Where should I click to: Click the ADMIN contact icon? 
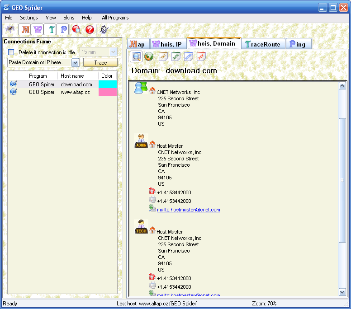click(x=141, y=140)
